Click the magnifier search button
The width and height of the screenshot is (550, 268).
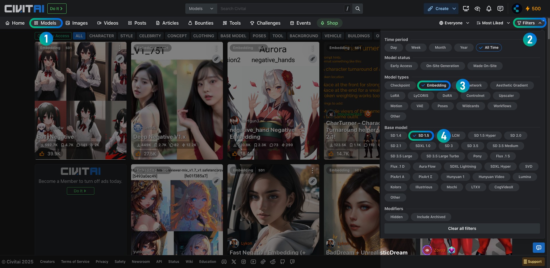pos(357,9)
